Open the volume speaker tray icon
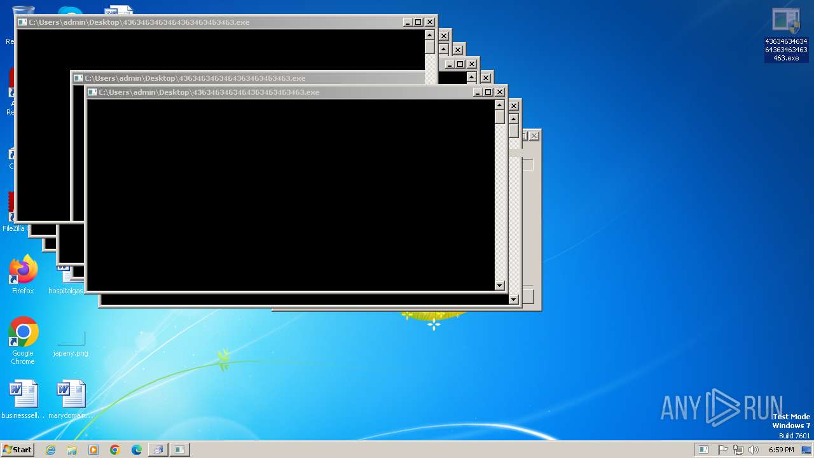This screenshot has height=458, width=814. [x=754, y=450]
